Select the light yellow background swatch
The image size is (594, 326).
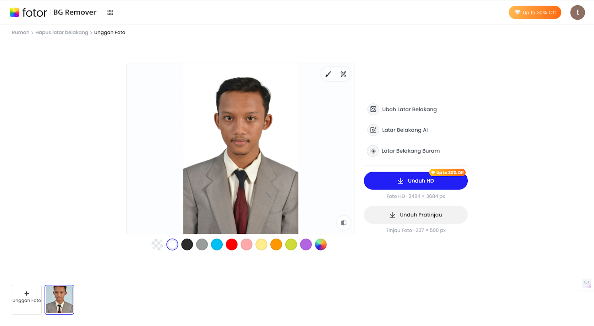pos(261,245)
